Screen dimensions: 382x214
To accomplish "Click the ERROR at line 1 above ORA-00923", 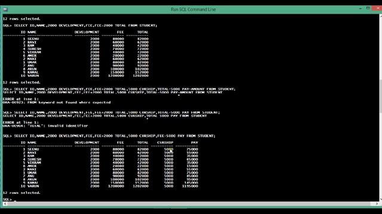I will click(x=21, y=99).
